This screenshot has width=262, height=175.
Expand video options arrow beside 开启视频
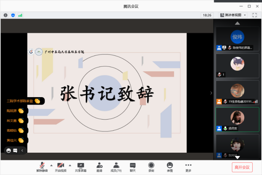tap(70, 165)
